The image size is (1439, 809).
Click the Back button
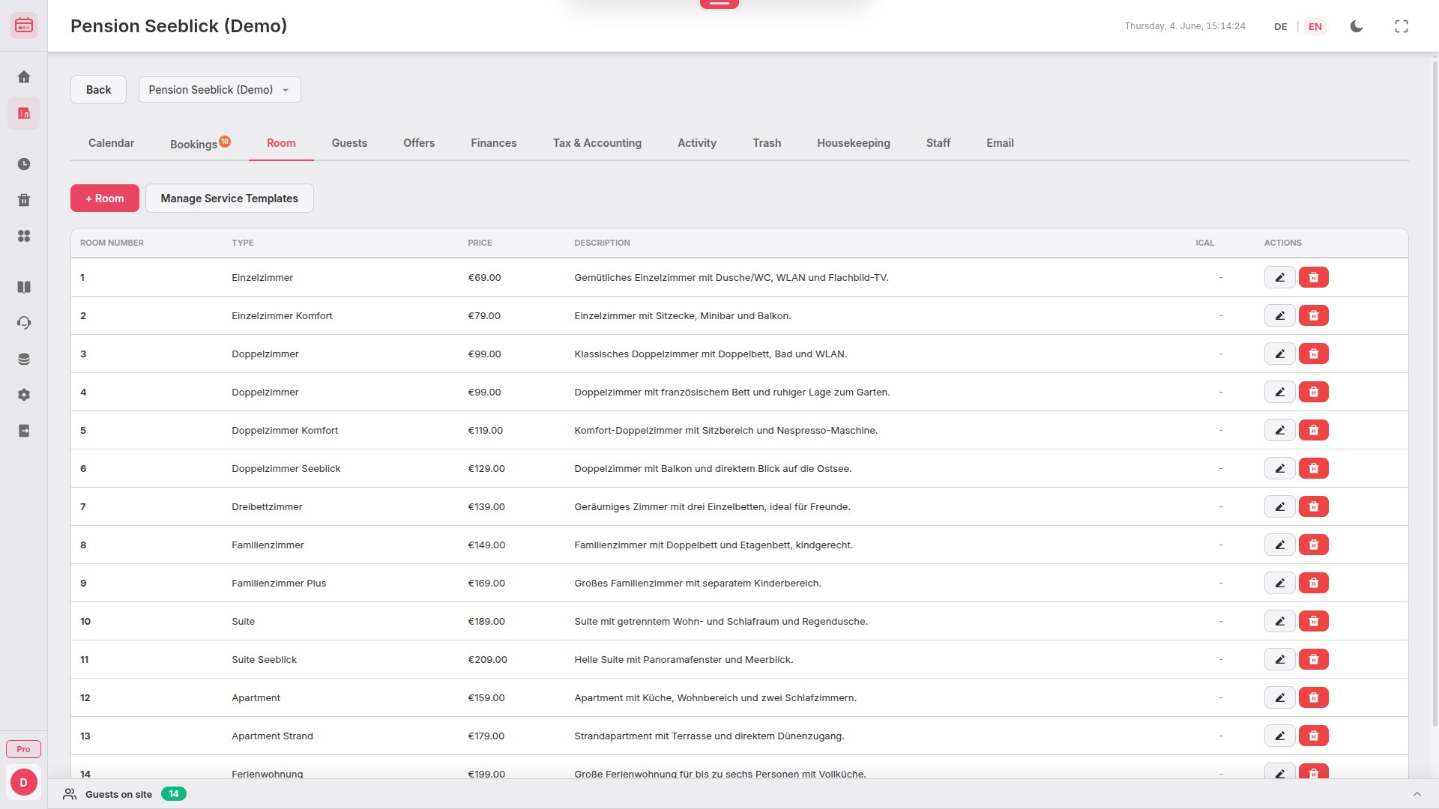[x=98, y=90]
